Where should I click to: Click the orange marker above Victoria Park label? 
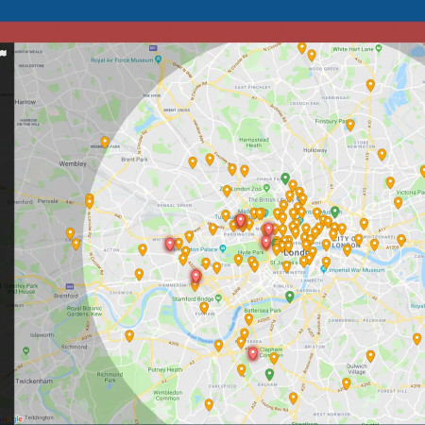pyautogui.click(x=390, y=182)
